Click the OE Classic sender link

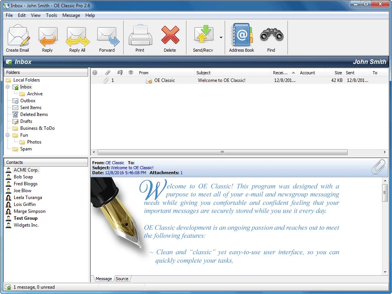(115, 162)
